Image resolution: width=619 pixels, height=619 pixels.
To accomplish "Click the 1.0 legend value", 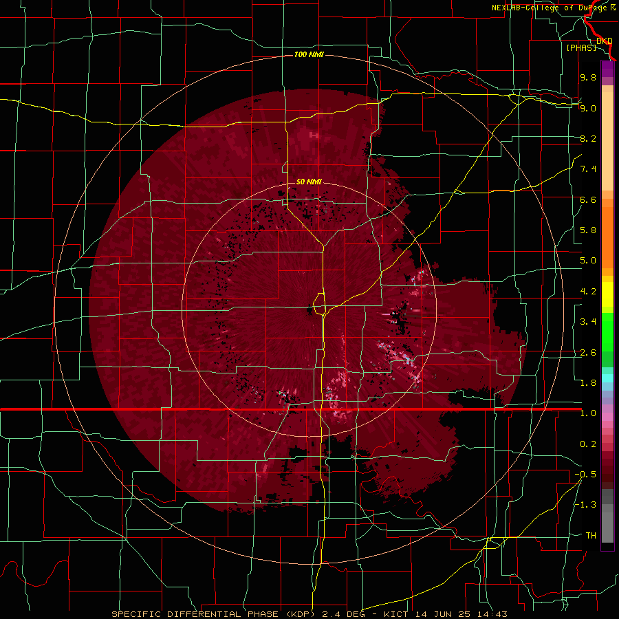I will [x=588, y=413].
